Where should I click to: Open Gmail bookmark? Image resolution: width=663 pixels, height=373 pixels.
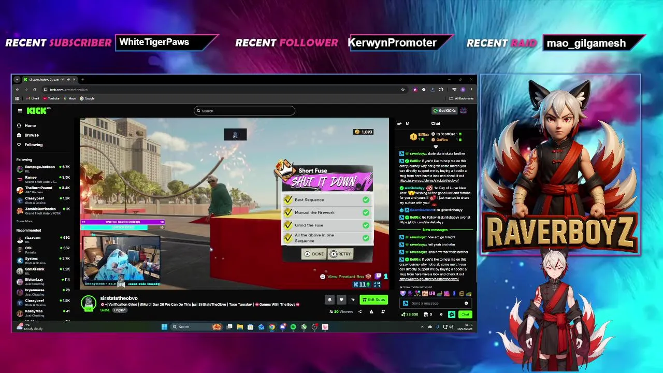(33, 98)
